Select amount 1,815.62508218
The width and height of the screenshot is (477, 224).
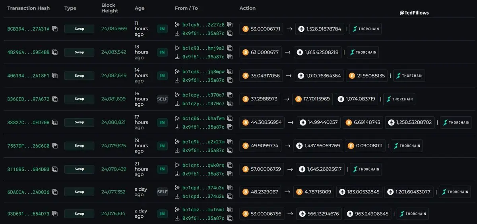point(322,52)
